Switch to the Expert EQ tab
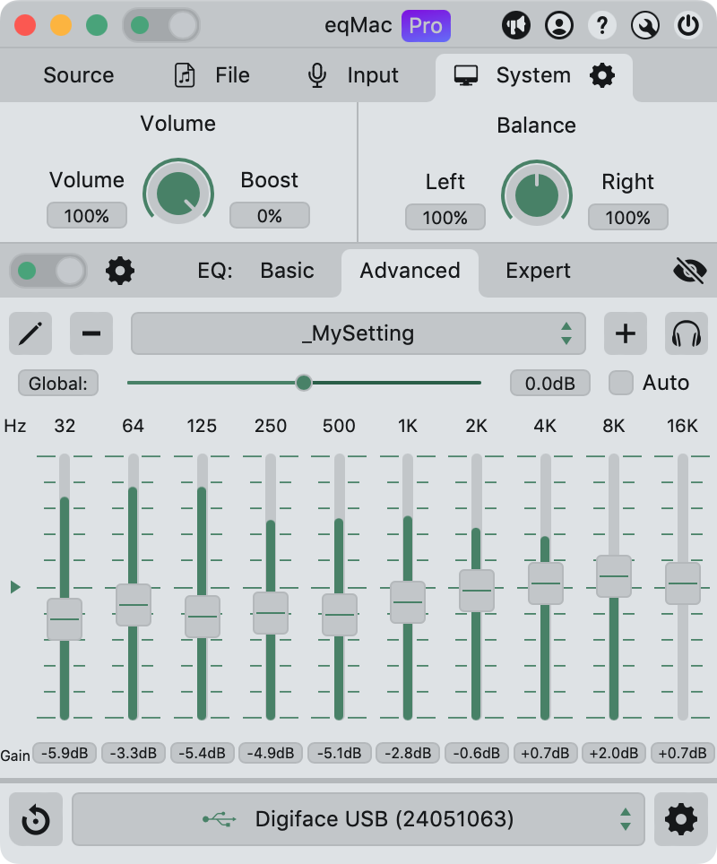This screenshot has height=864, width=717. point(538,271)
